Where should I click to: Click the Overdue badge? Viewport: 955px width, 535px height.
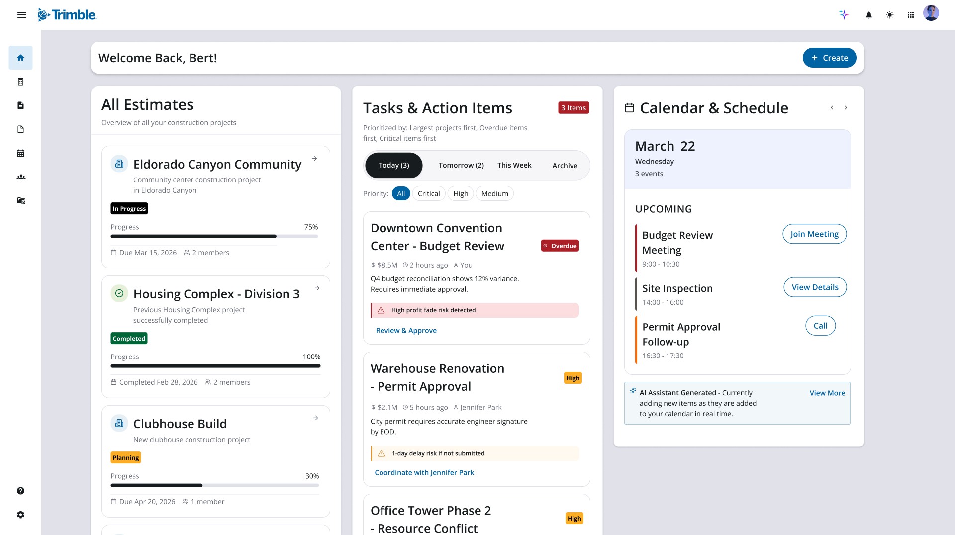pos(560,246)
